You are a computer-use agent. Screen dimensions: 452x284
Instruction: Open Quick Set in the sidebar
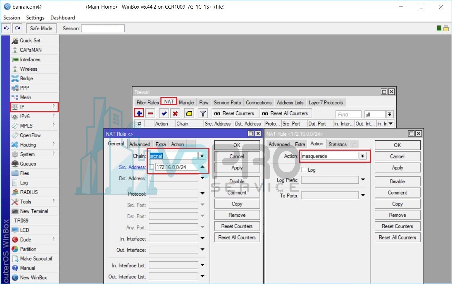[30, 40]
